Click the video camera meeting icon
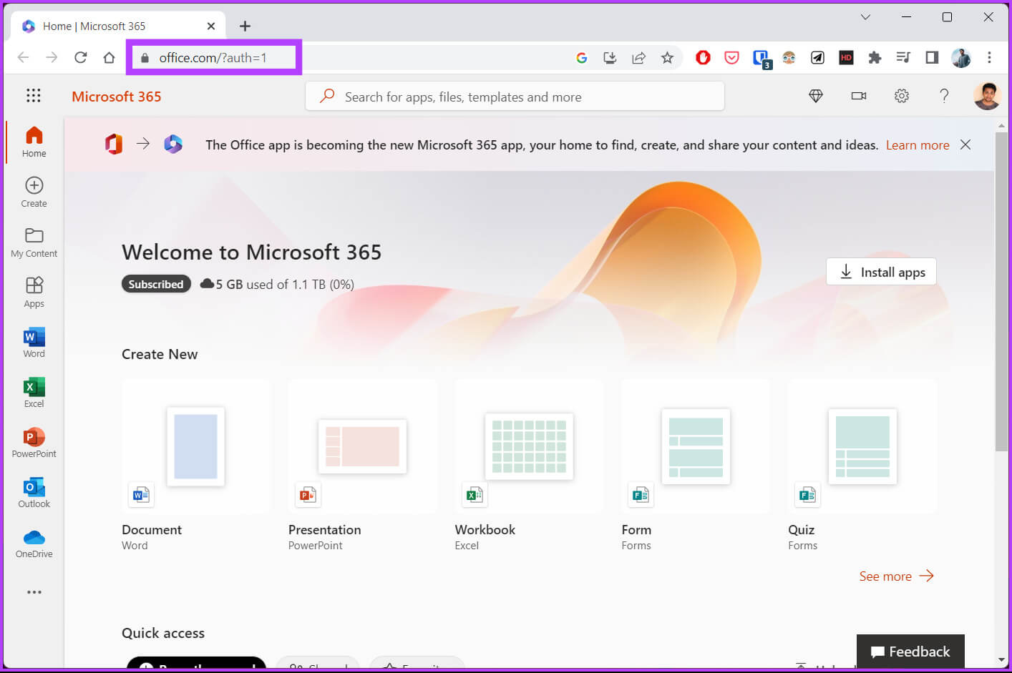 pyautogui.click(x=859, y=96)
